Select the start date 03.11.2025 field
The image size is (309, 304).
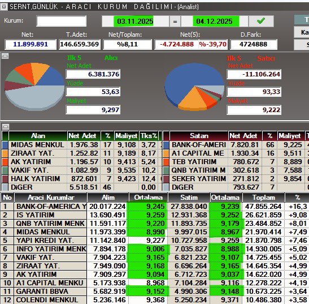tap(135, 21)
